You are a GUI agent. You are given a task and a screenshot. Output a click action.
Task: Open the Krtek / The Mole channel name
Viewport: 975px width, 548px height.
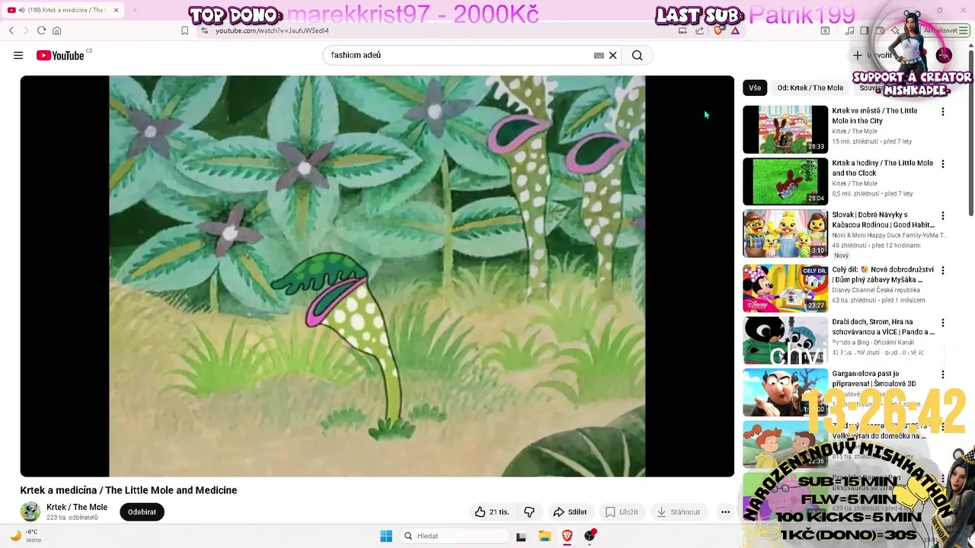click(77, 507)
